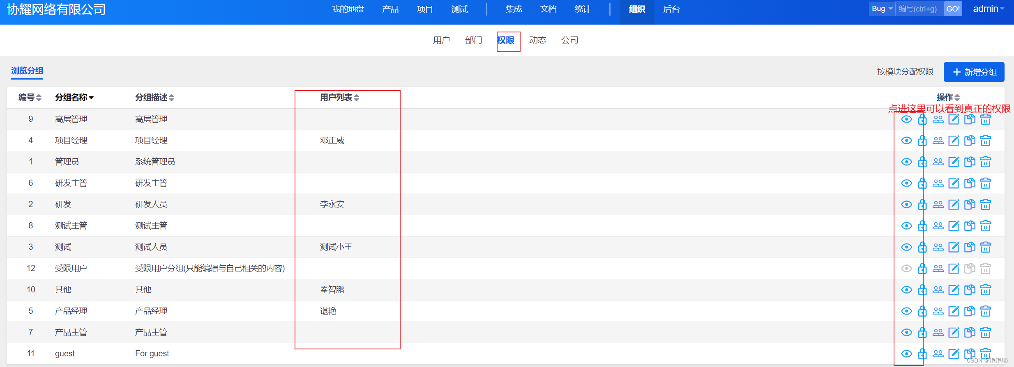View the 研发 group via eye icon

[x=906, y=205]
